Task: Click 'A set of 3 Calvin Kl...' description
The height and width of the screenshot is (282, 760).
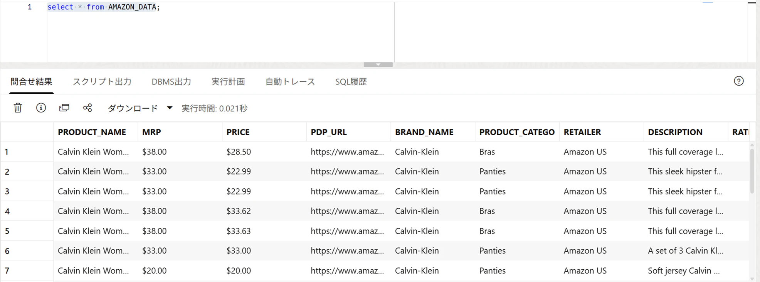Action: [686, 250]
